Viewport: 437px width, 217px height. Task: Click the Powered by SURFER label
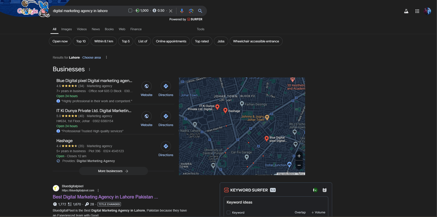186,19
